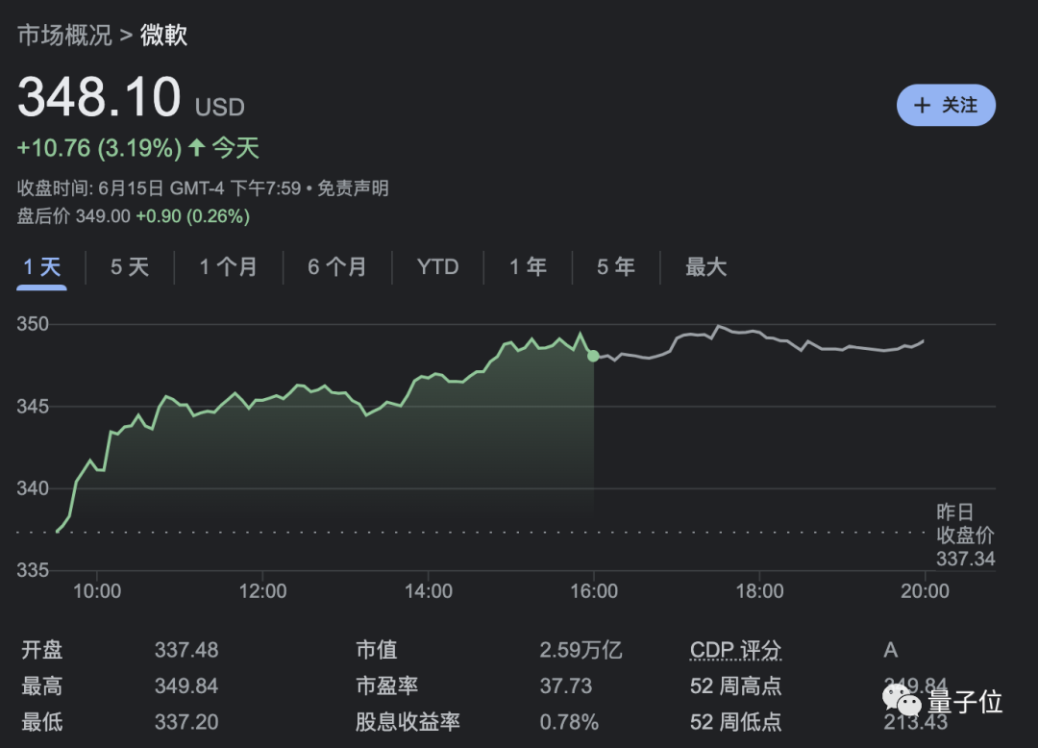The height and width of the screenshot is (748, 1038).
Task: View the 5 年 price history
Action: point(615,267)
